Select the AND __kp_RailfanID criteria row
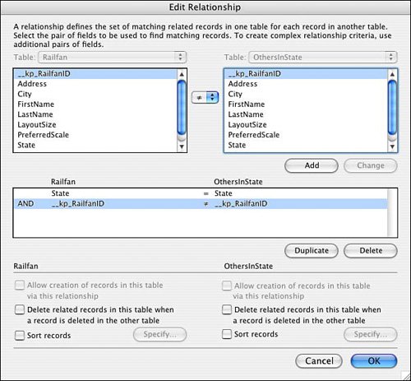Image resolution: width=411 pixels, height=381 pixels. (201, 203)
